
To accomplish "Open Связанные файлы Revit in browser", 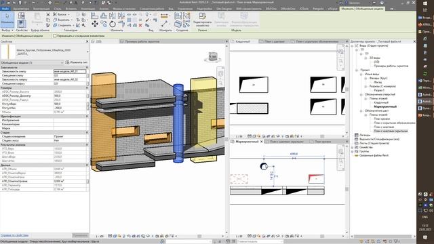I will 374,155.
